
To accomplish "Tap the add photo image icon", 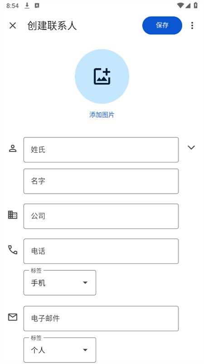I will (x=102, y=76).
